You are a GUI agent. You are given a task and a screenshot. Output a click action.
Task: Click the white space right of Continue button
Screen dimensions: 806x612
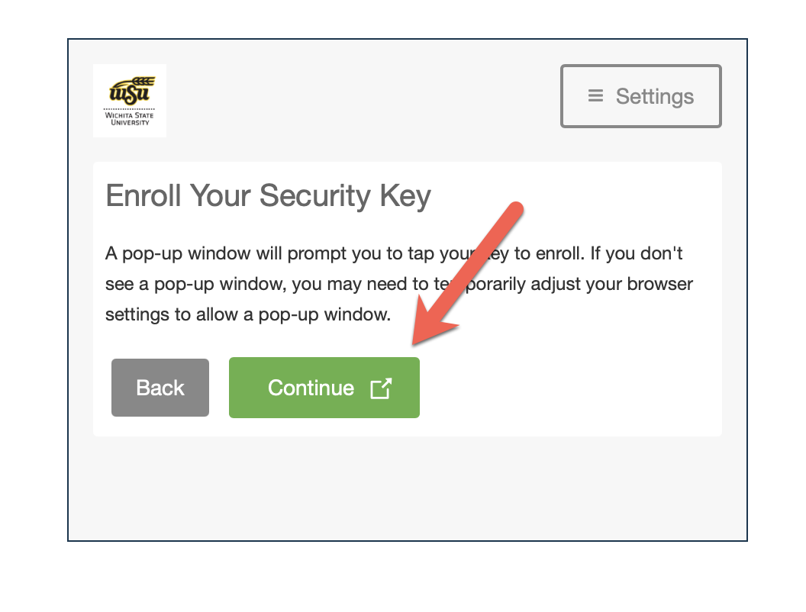[571, 388]
